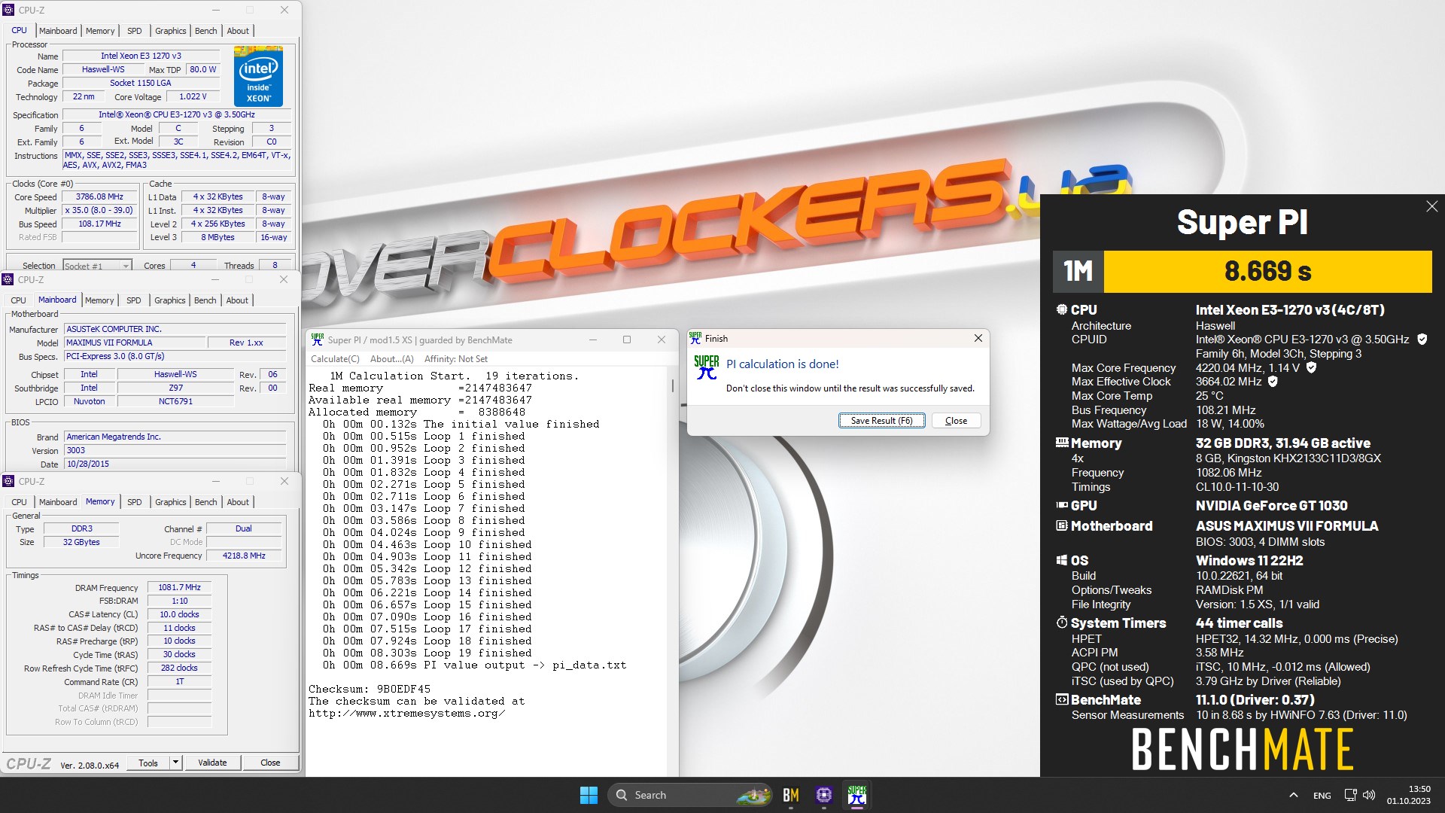Open Calculate(C) menu in Super PI
Screen dimensions: 1445x813
coord(335,359)
